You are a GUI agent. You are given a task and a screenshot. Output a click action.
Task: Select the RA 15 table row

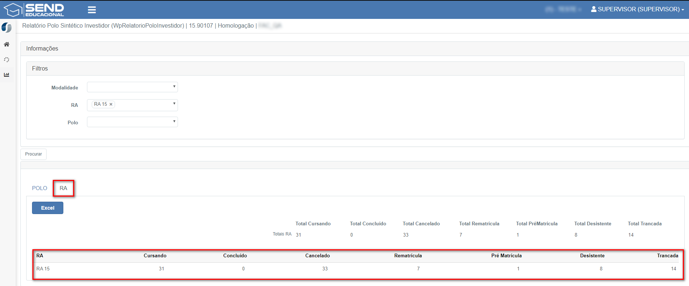point(43,269)
